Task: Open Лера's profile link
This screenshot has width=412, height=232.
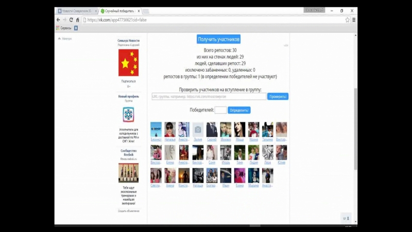Action: pos(267,162)
